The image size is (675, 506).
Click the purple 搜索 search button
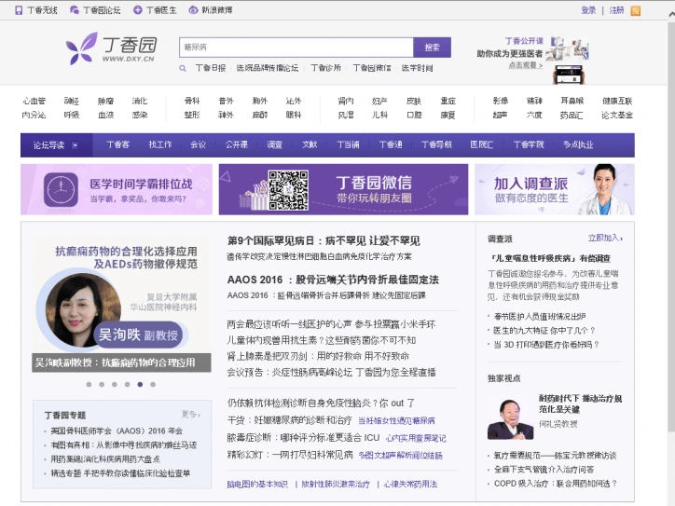pos(433,48)
